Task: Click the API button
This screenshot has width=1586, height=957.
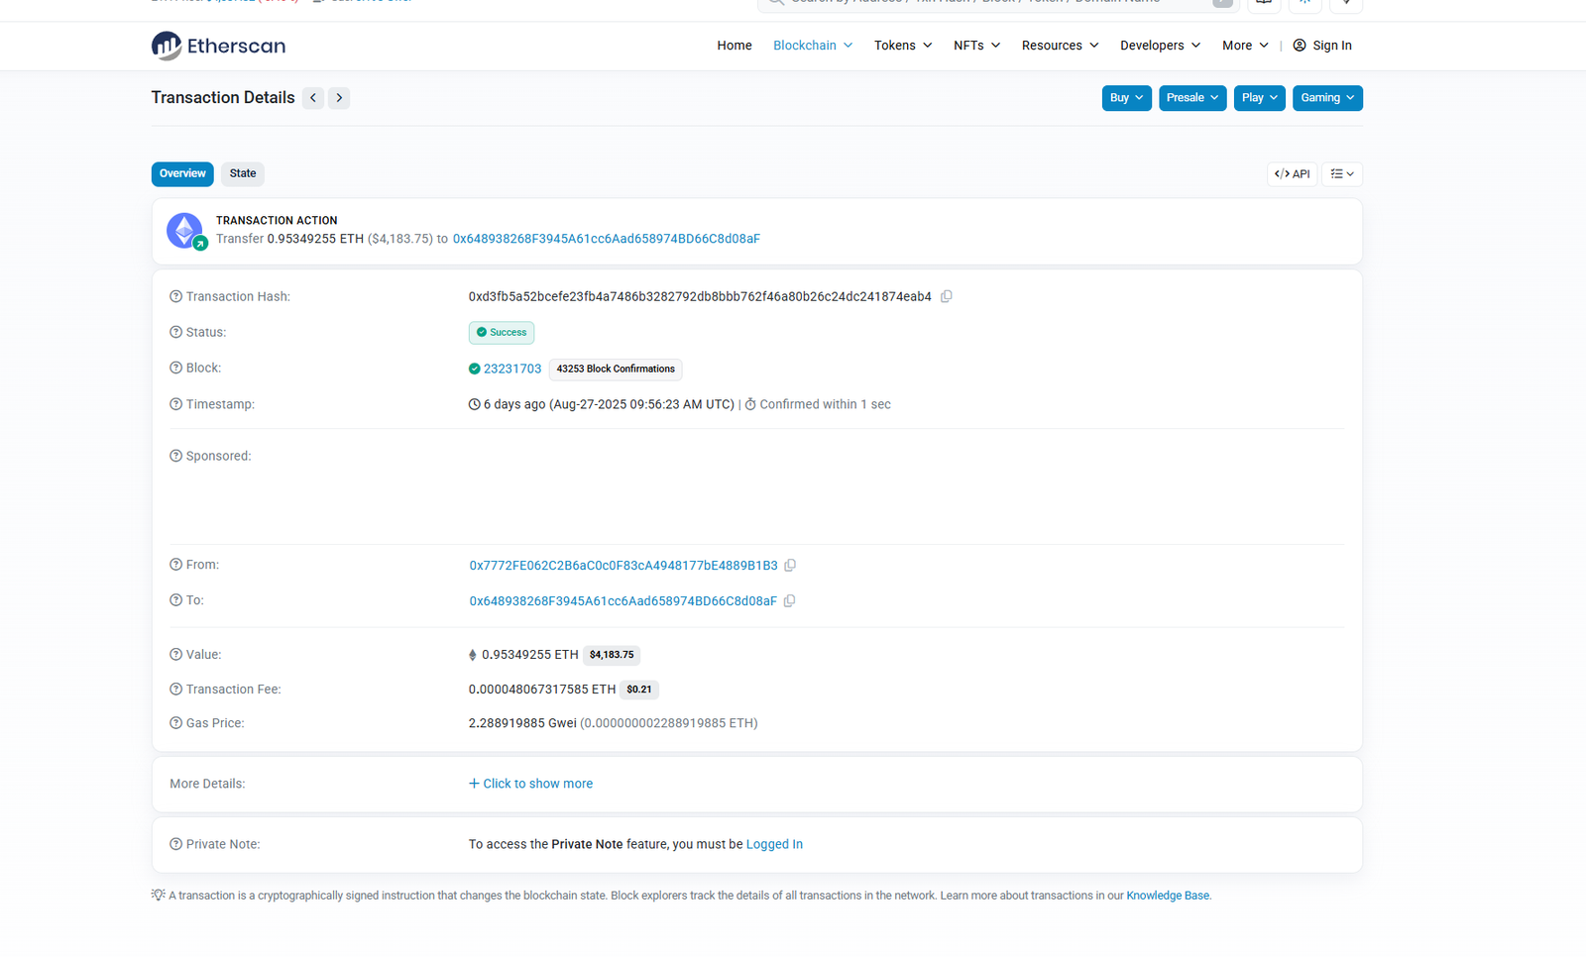Action: tap(1293, 174)
